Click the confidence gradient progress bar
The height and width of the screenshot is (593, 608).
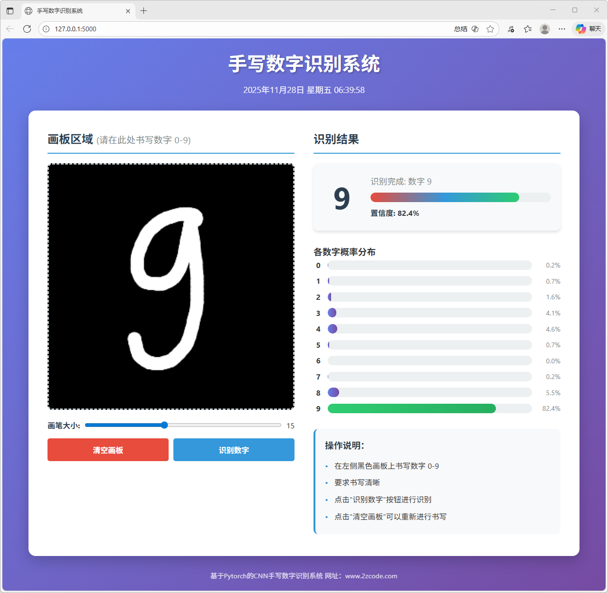[x=445, y=197]
